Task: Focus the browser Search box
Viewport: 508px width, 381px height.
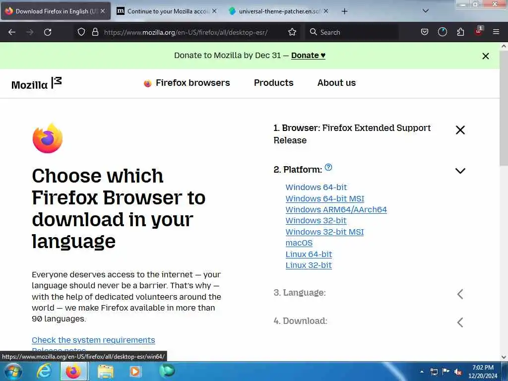Action: [x=352, y=32]
